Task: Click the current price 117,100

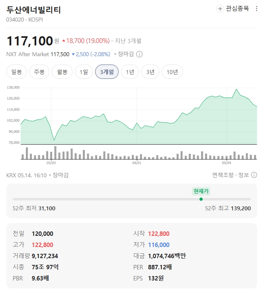Action: click(30, 41)
